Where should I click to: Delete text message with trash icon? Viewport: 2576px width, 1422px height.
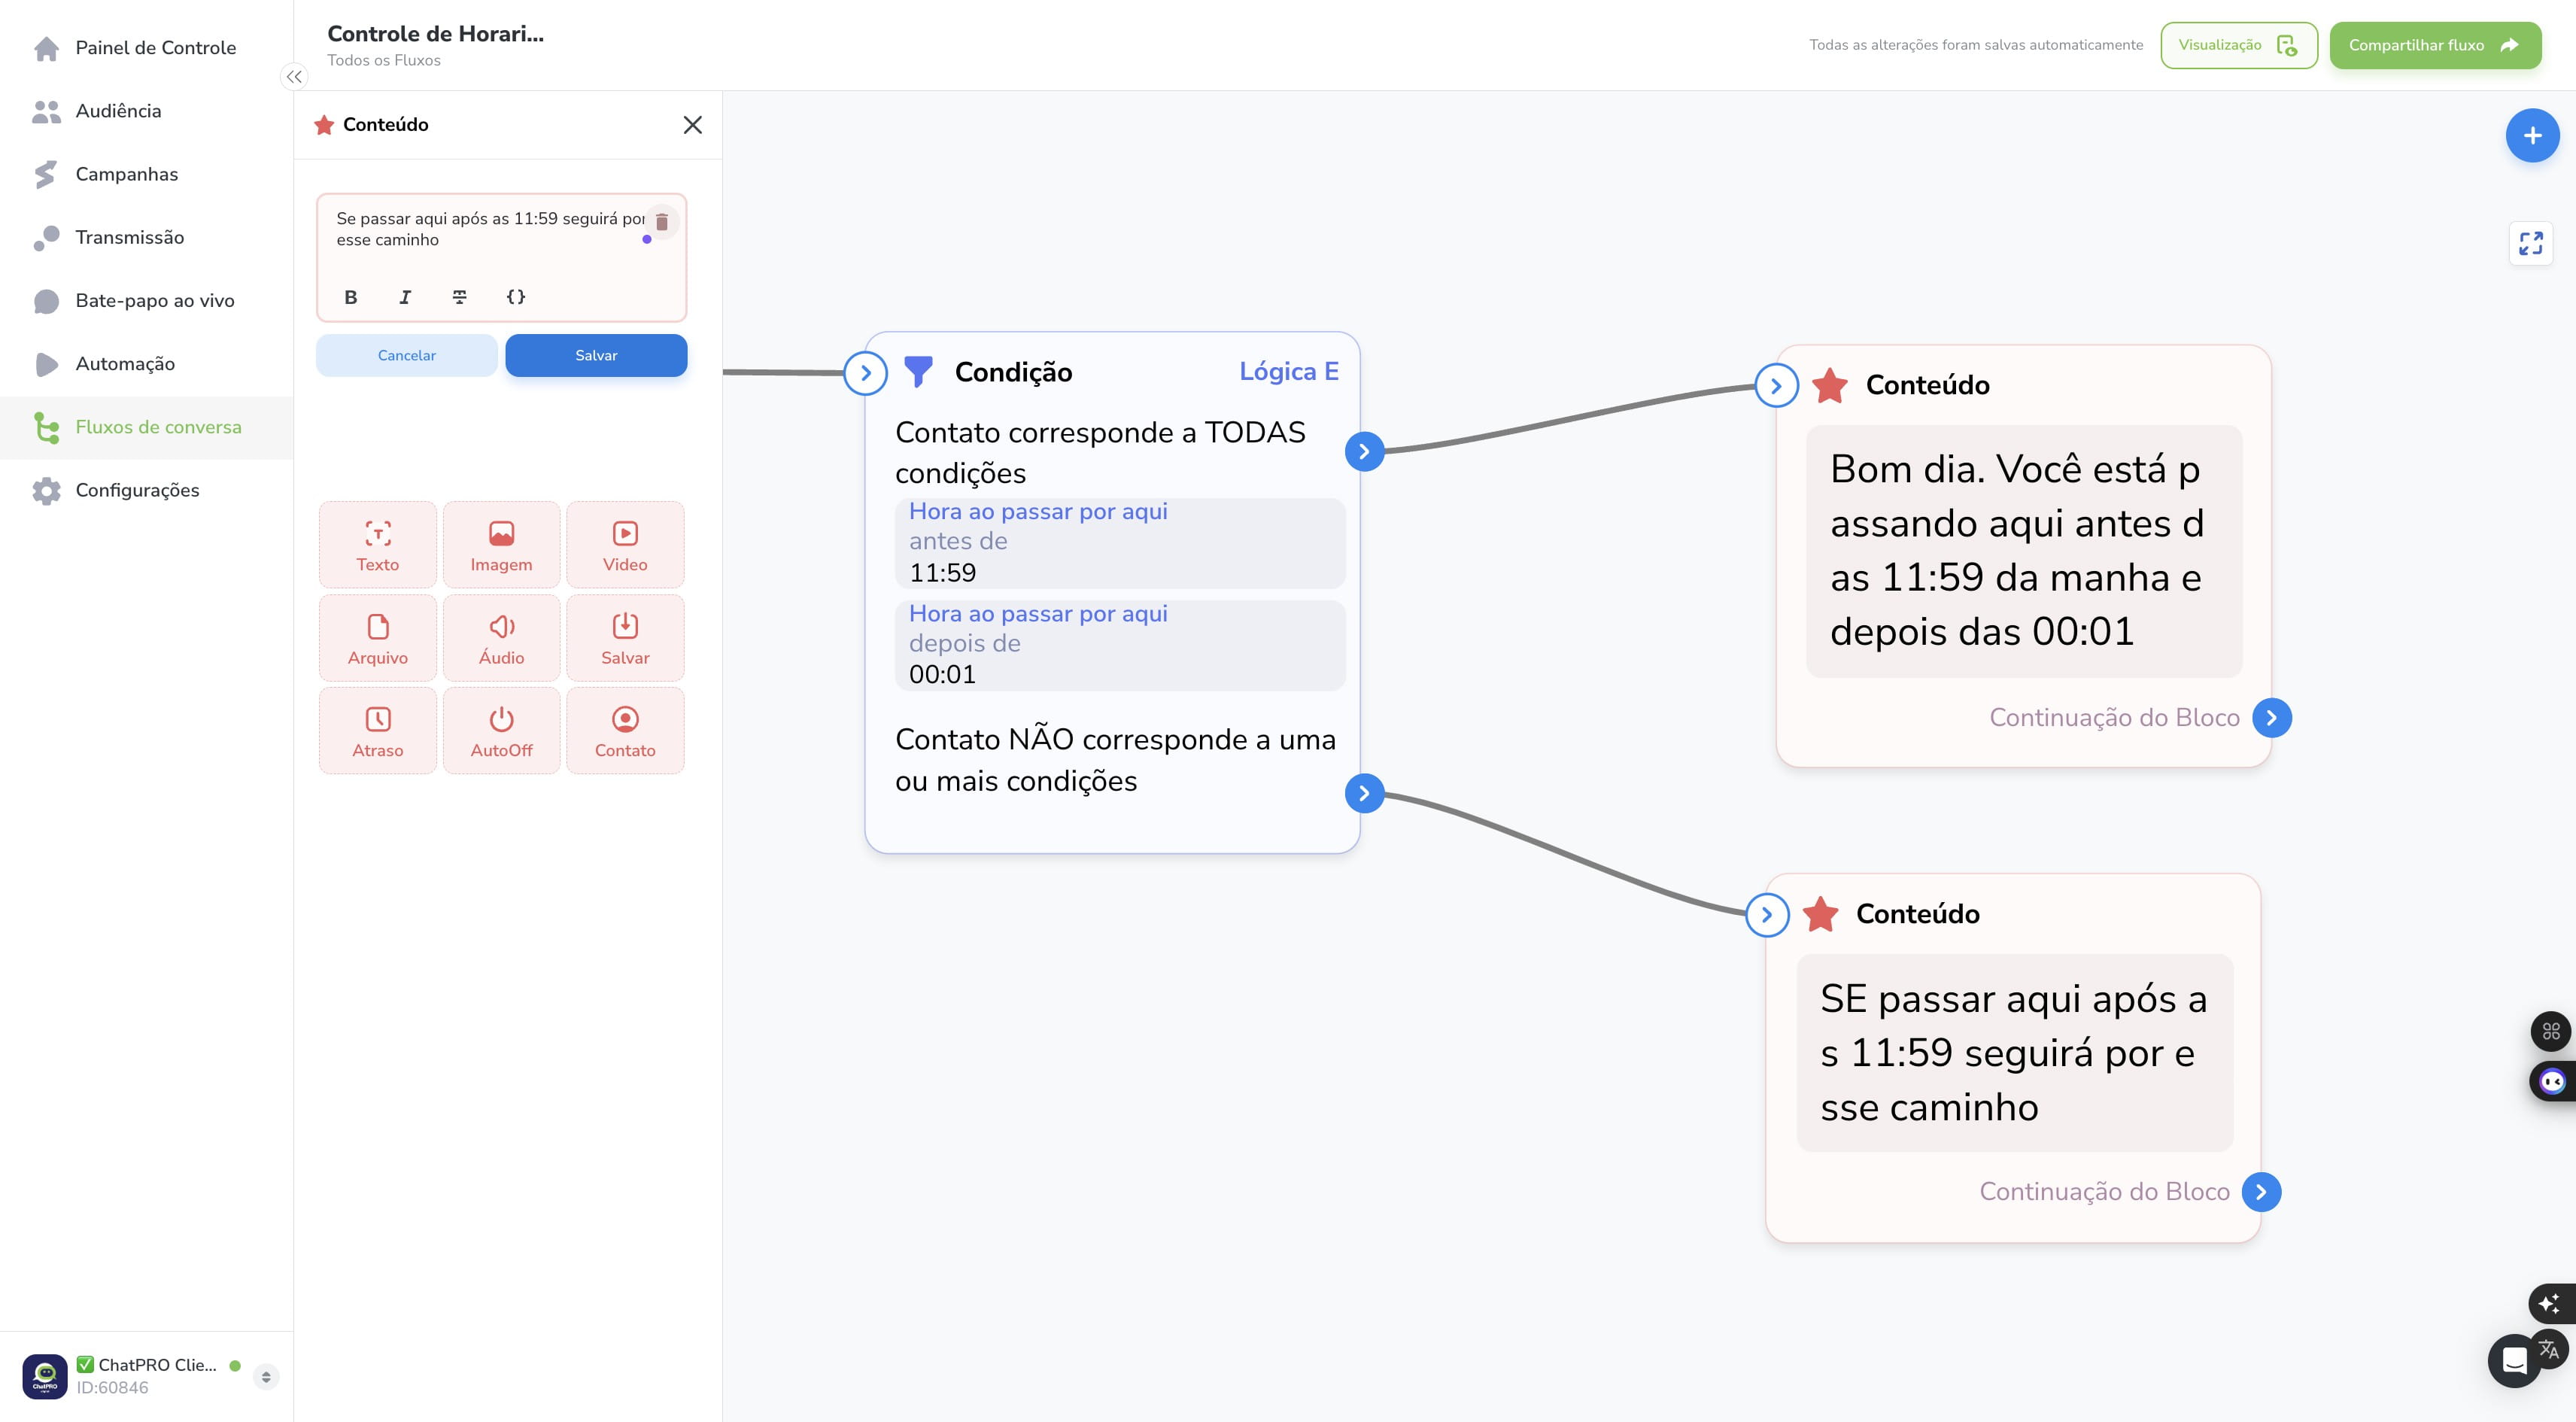[x=661, y=221]
